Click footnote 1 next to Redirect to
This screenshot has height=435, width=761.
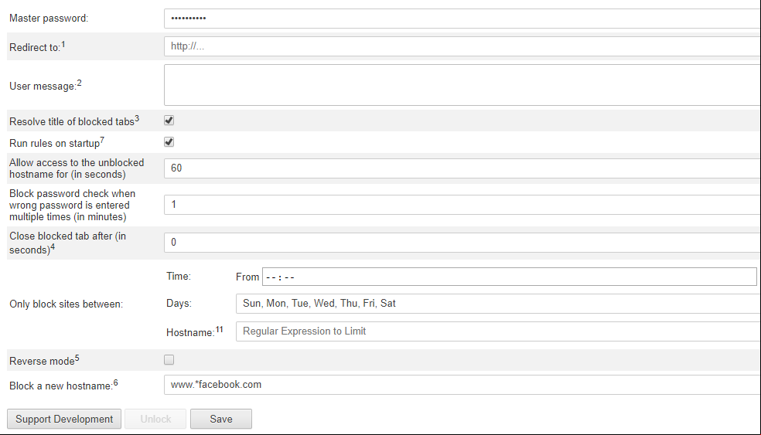[x=63, y=45]
